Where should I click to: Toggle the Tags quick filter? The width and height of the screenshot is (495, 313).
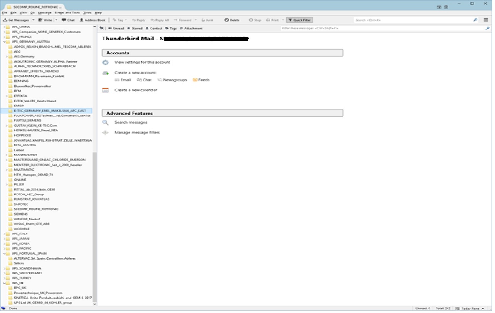tap(171, 29)
